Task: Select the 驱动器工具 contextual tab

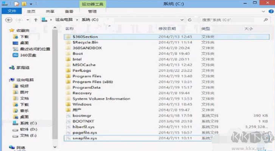Action: click(x=93, y=4)
